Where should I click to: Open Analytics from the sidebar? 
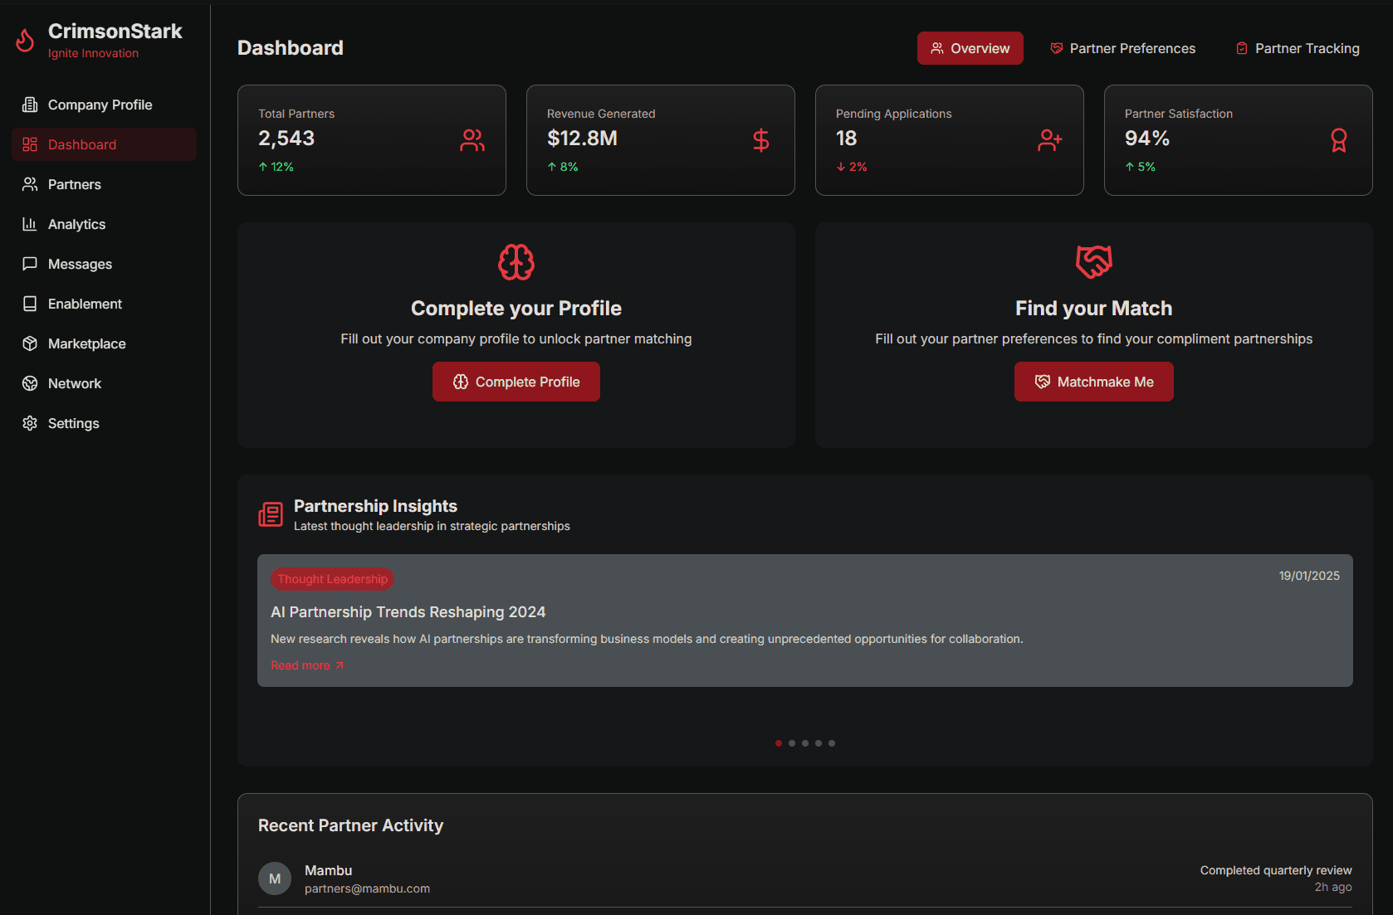105,224
